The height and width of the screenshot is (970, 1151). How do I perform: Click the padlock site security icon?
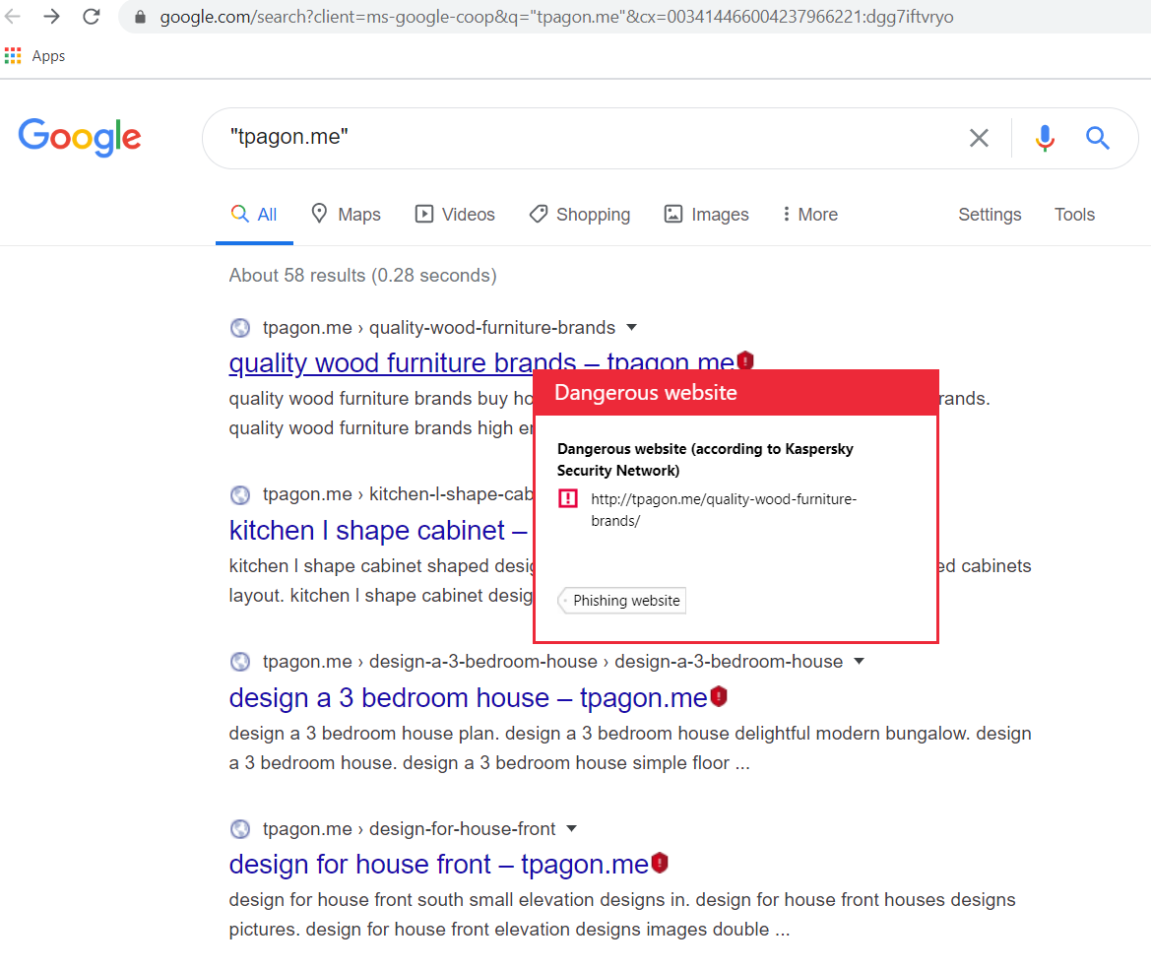tap(140, 17)
